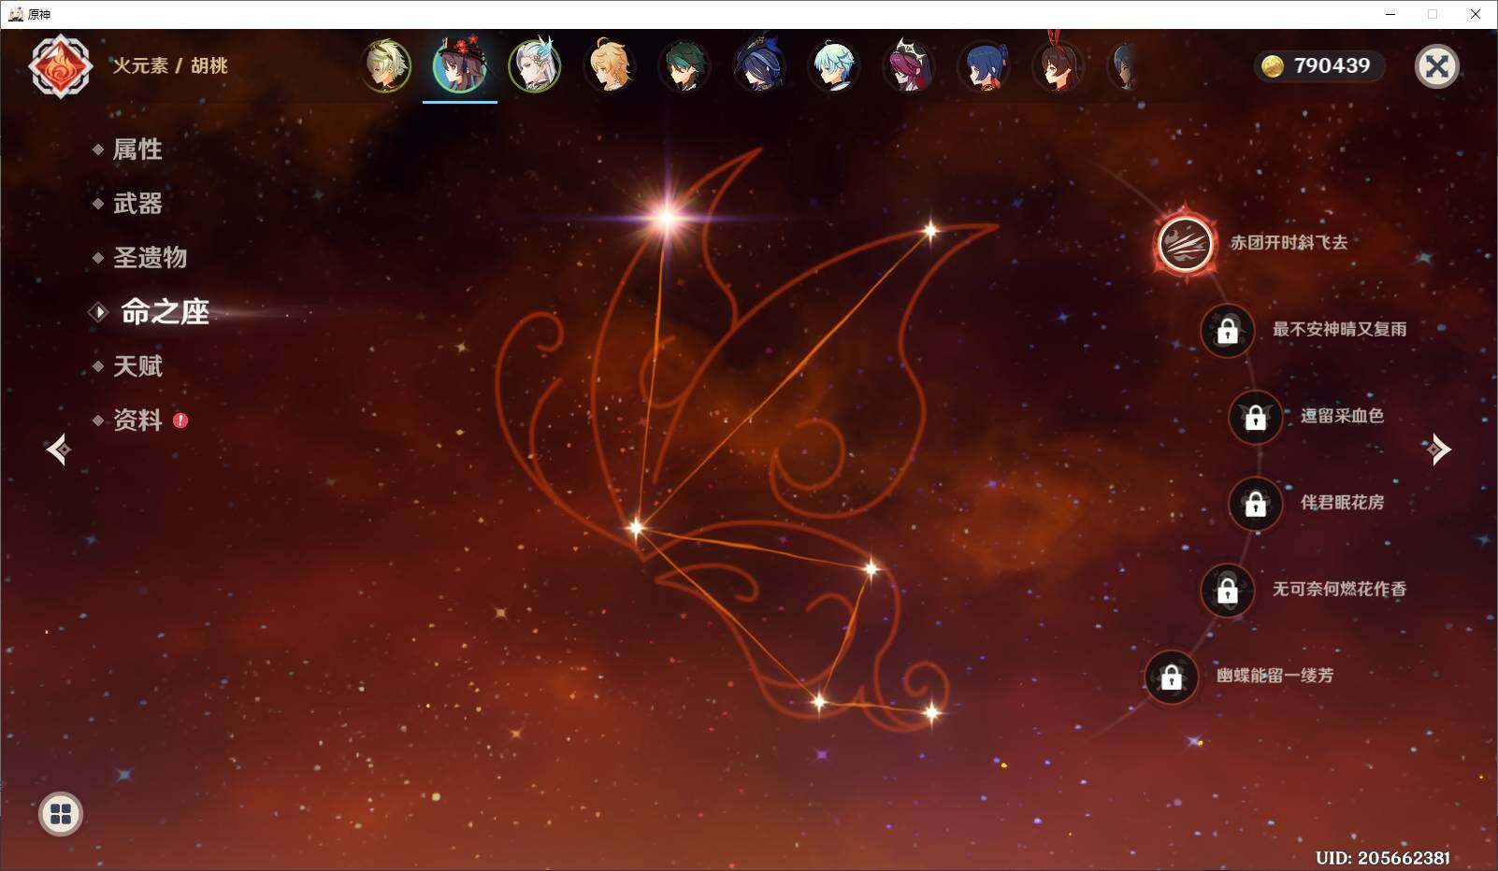Image resolution: width=1498 pixels, height=871 pixels.
Task: Select the blond Traveler character portrait
Action: pyautogui.click(x=610, y=65)
